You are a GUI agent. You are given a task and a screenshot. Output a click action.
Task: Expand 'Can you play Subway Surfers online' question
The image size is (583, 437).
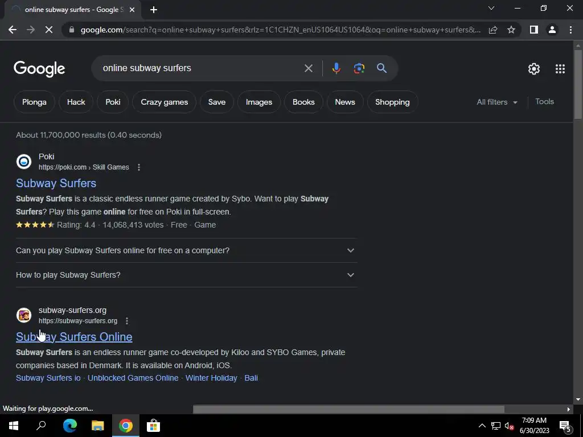[x=186, y=250]
